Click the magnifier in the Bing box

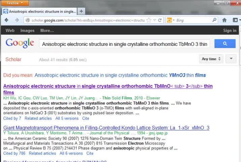(214, 20)
